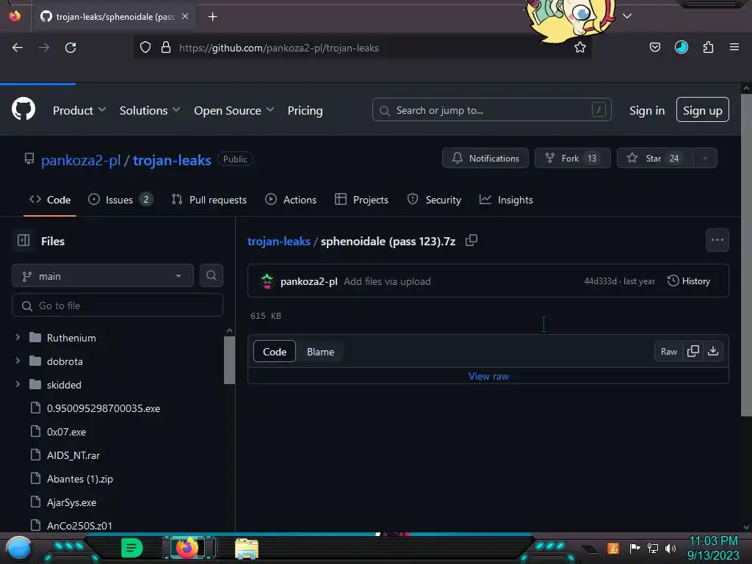The width and height of the screenshot is (752, 564).
Task: Open Start orb on the taskbar
Action: pos(19,548)
